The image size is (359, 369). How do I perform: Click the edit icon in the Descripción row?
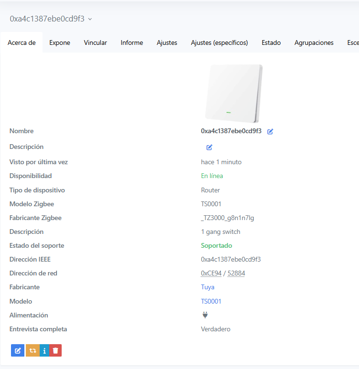(x=209, y=147)
